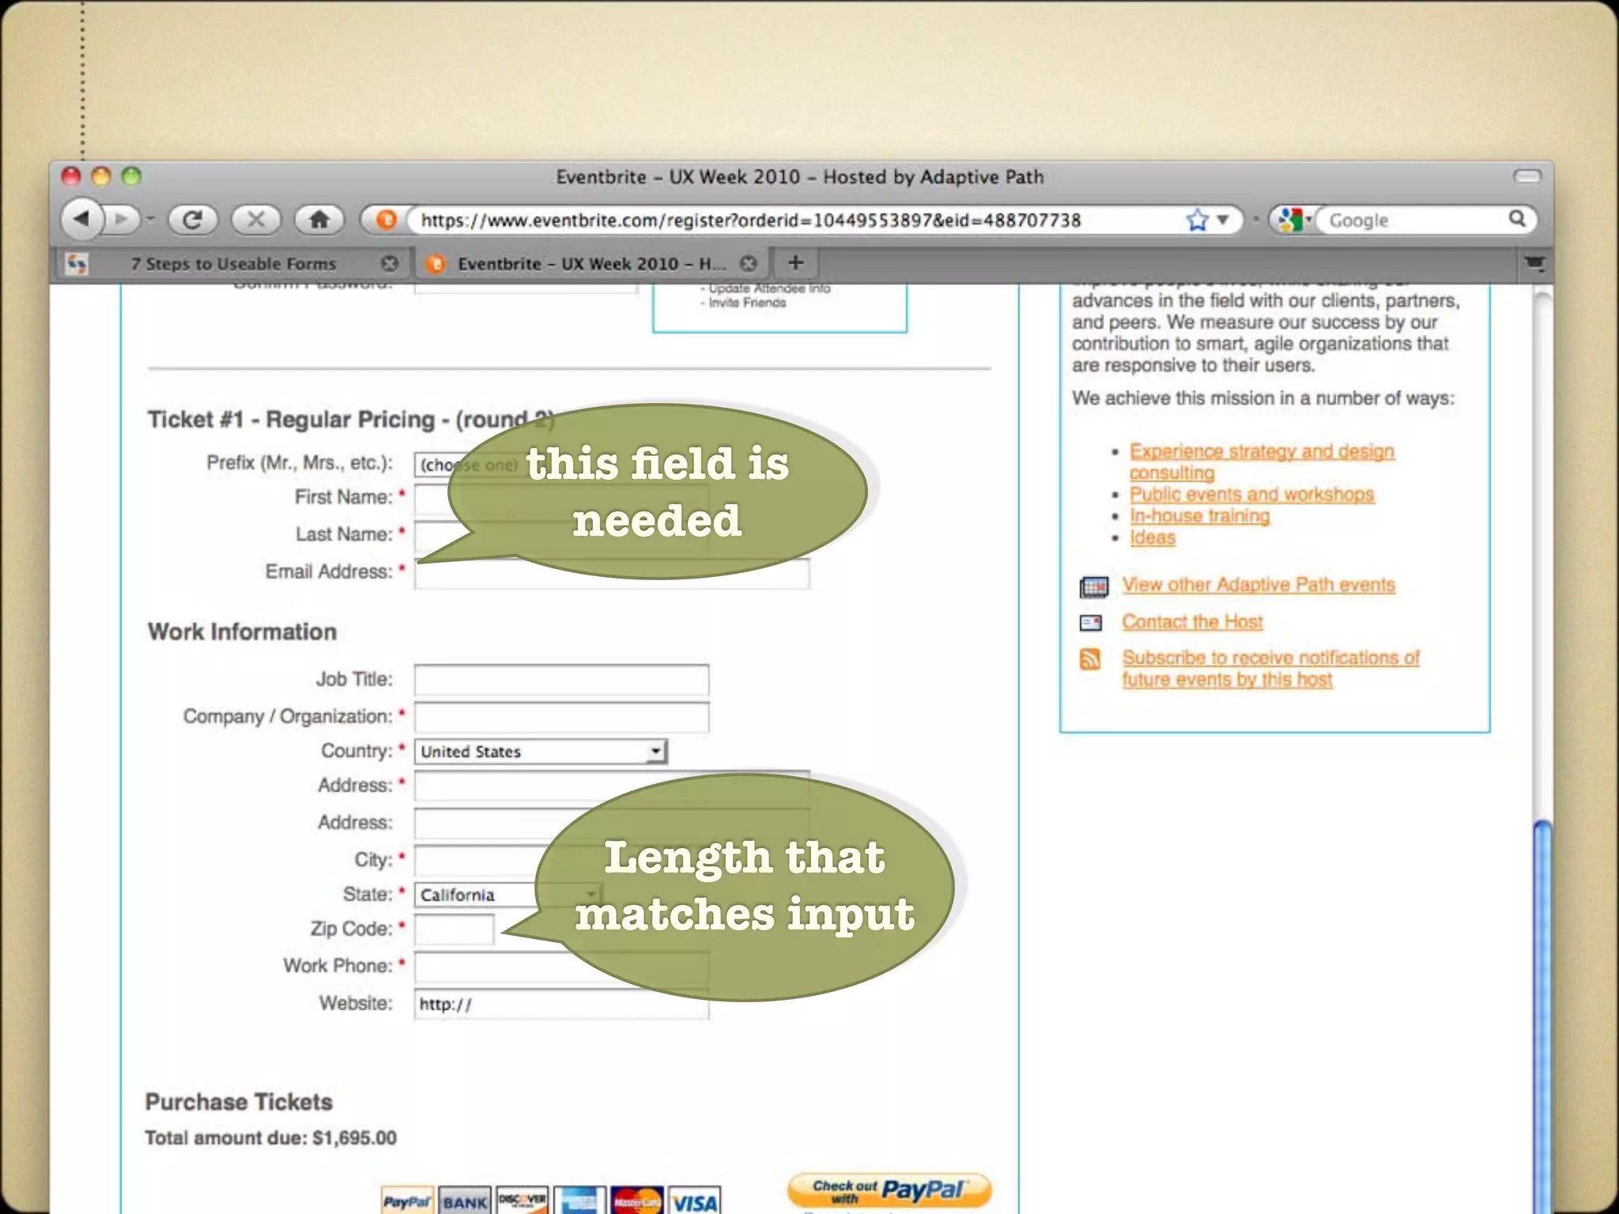Open the Country dropdown showing United States

541,752
